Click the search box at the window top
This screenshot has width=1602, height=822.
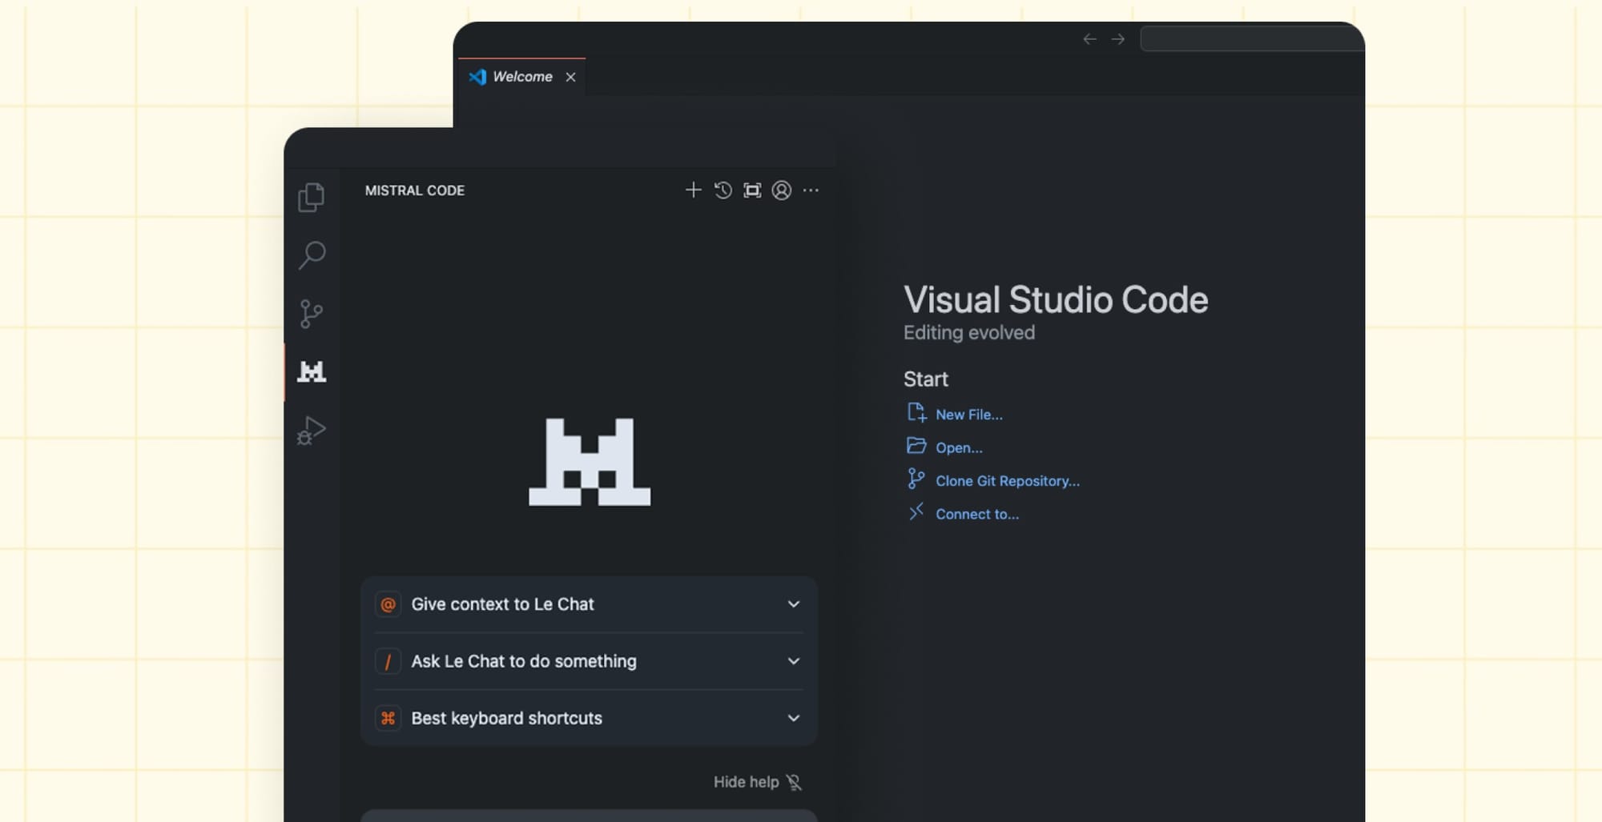click(x=1251, y=38)
